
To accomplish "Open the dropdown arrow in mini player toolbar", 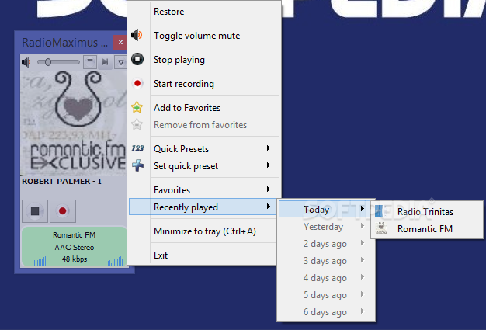I will click(121, 62).
